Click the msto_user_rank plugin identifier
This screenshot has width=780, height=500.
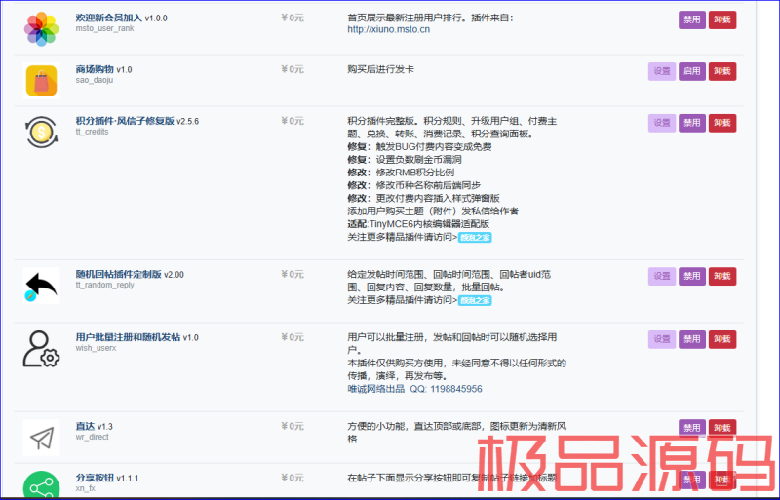(104, 28)
